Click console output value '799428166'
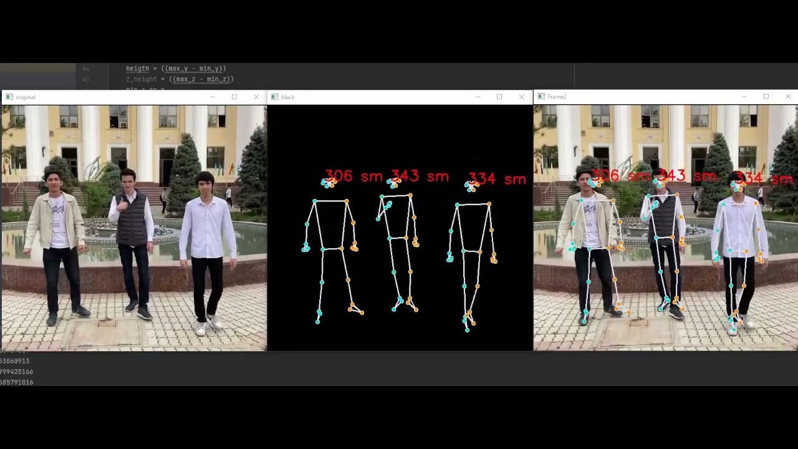Viewport: 798px width, 449px height. tap(16, 372)
